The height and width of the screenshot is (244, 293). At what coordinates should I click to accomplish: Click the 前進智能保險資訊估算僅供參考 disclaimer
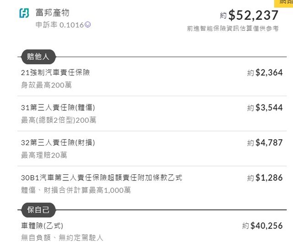[233, 28]
